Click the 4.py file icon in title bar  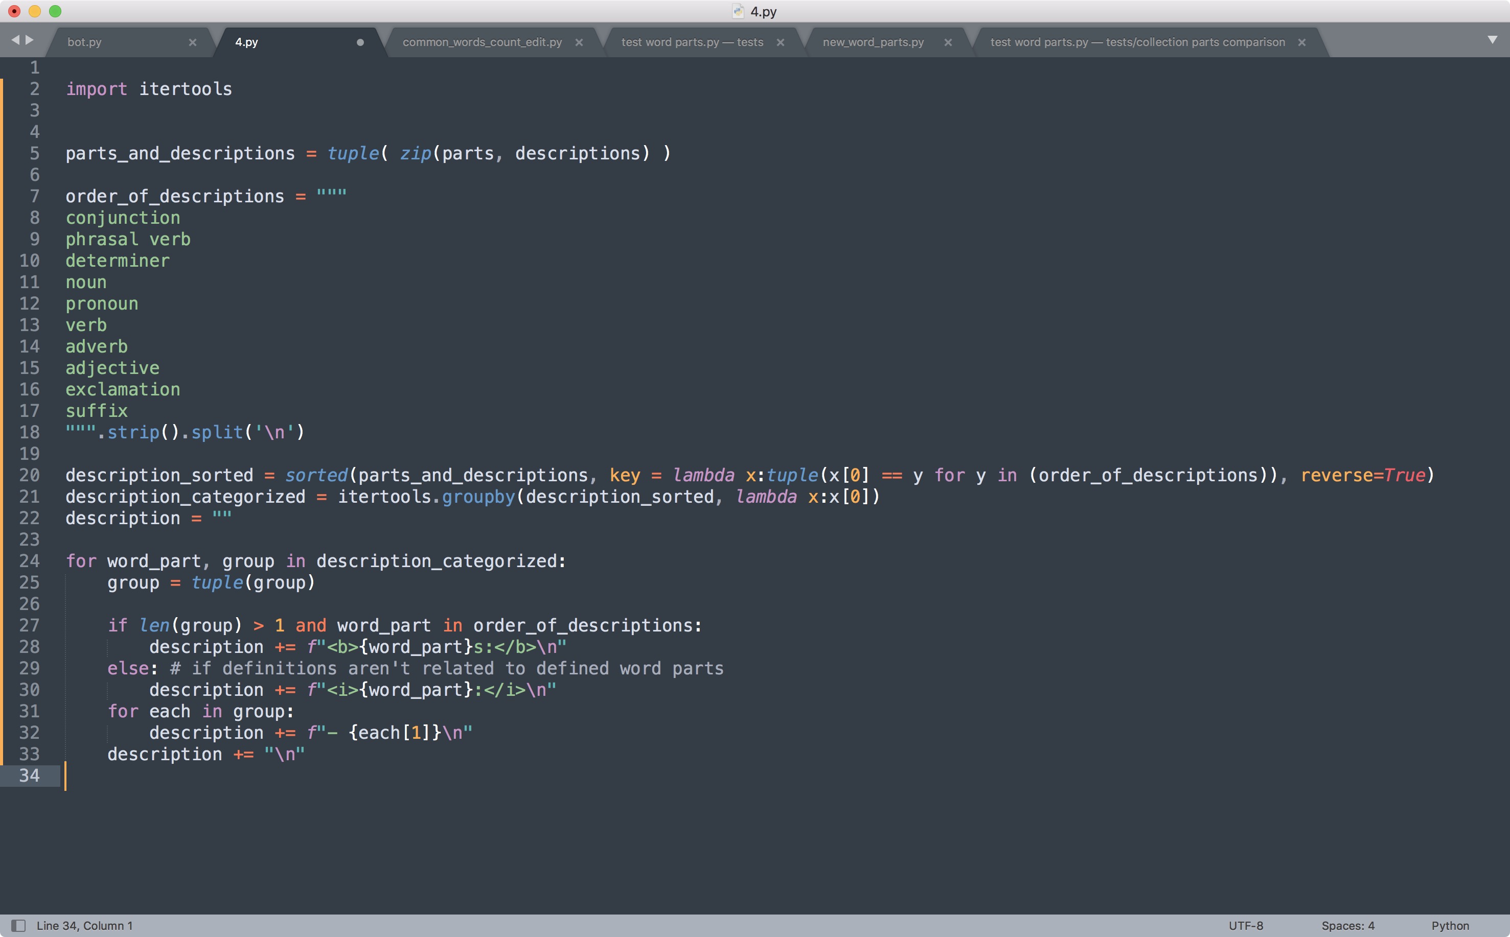coord(738,11)
